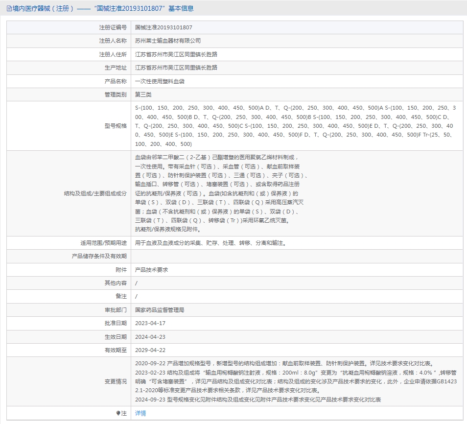The width and height of the screenshot is (467, 424).
Task: Select the 适用范围 intended use text
Action: 211,243
